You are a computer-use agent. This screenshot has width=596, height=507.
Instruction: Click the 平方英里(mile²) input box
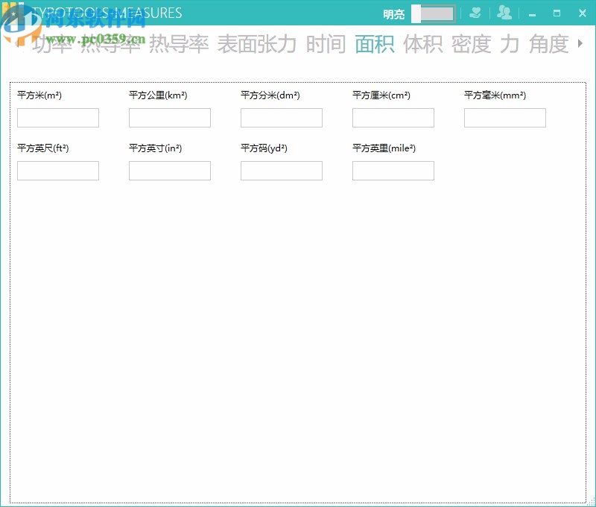point(393,170)
